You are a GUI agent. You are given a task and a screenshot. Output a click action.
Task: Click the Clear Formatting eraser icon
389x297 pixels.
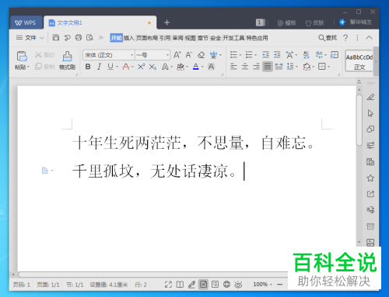point(201,55)
